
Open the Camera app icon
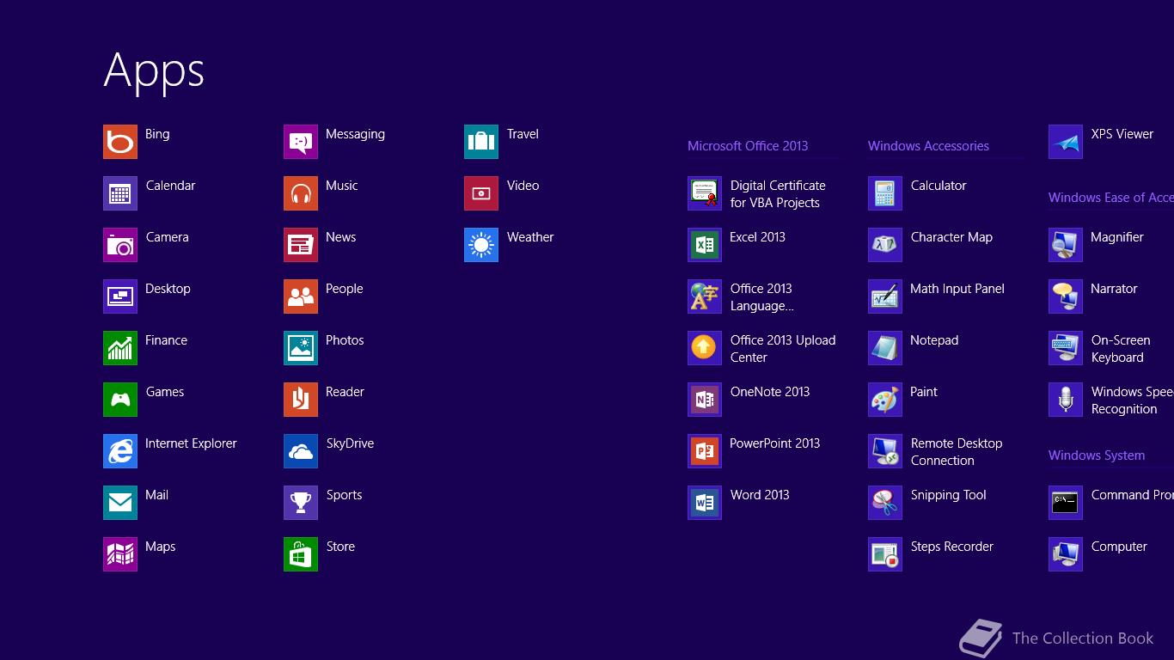120,245
